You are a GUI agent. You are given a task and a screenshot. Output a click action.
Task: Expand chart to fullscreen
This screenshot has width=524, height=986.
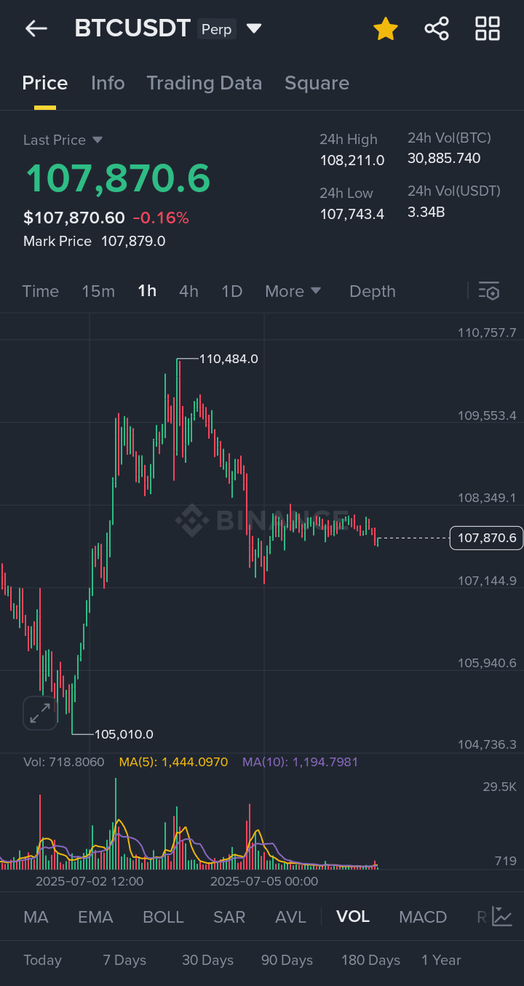pos(39,713)
